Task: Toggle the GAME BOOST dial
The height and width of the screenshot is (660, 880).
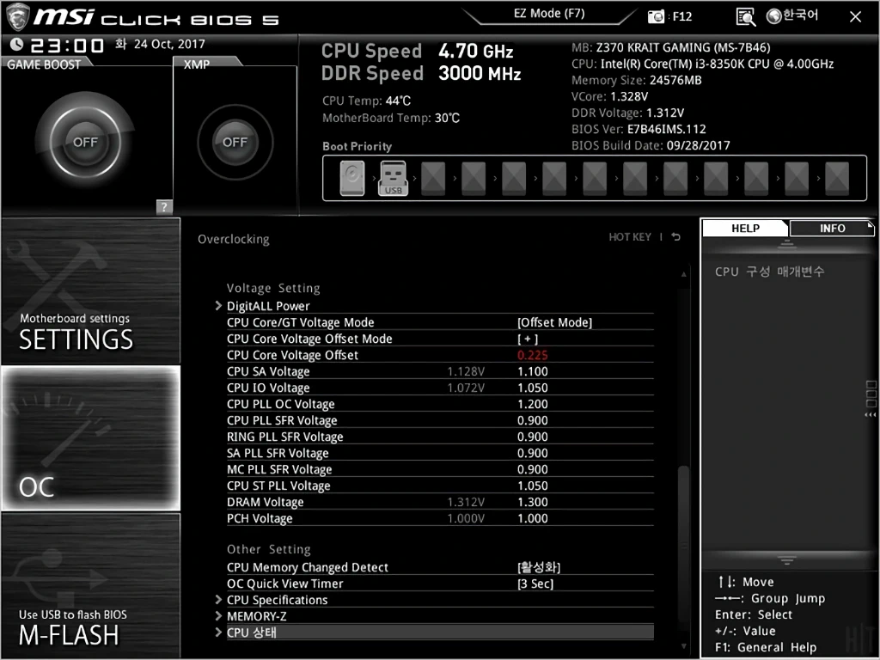Action: point(85,142)
